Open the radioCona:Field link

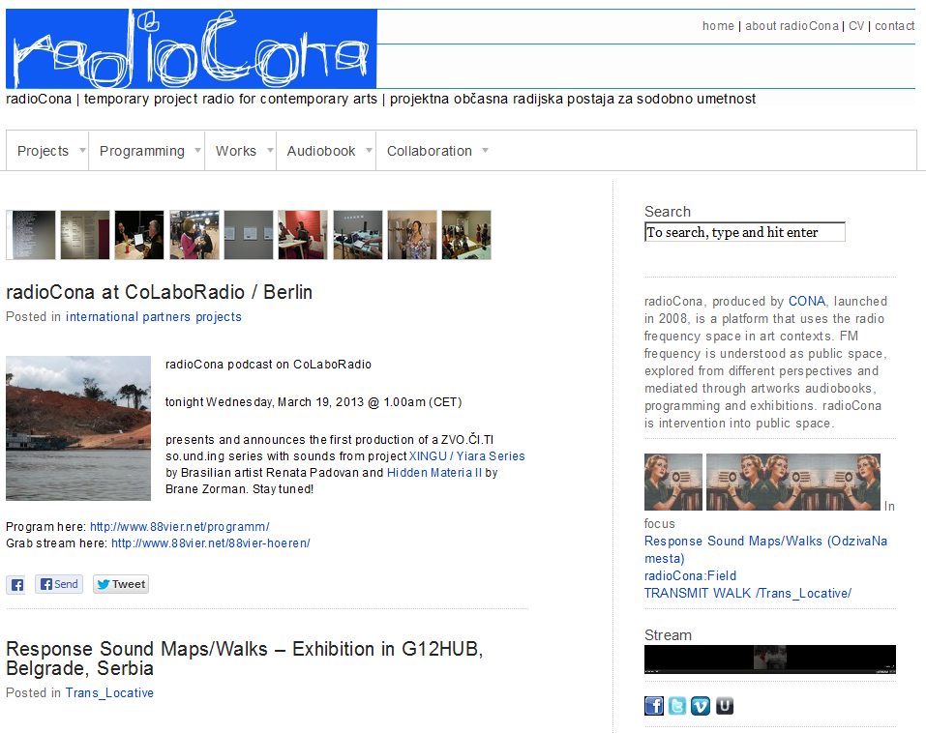[x=690, y=576]
